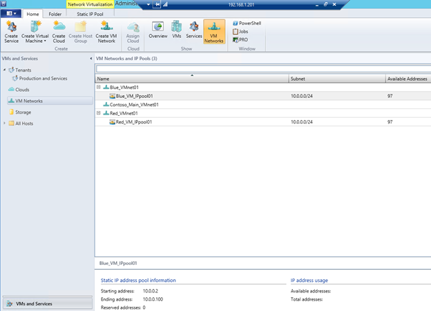Open the PowerShell window

pos(247,23)
